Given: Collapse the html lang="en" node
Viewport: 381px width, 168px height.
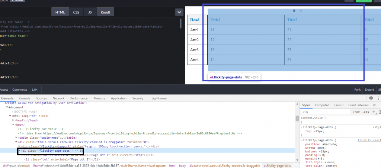Looking at the screenshot, I should click(10, 116).
